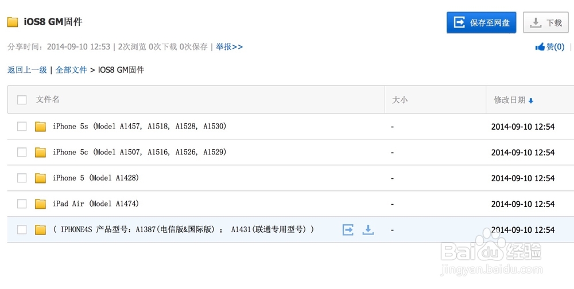The height and width of the screenshot is (289, 574).
Task: Click the IPHONE4S row folder icon
Action: pyautogui.click(x=40, y=230)
